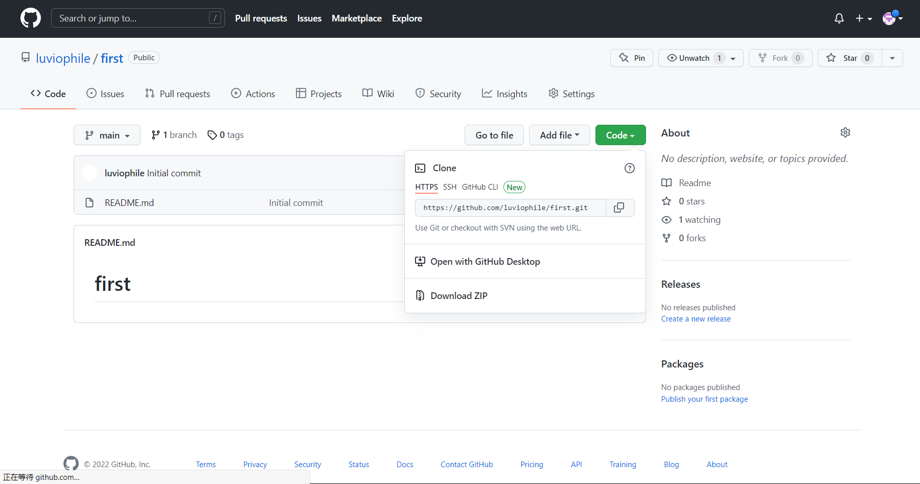
Task: Open the footer Docs link
Action: (405, 464)
